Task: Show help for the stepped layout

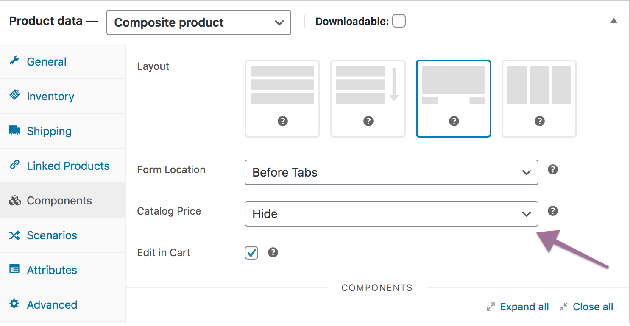Action: tap(454, 121)
